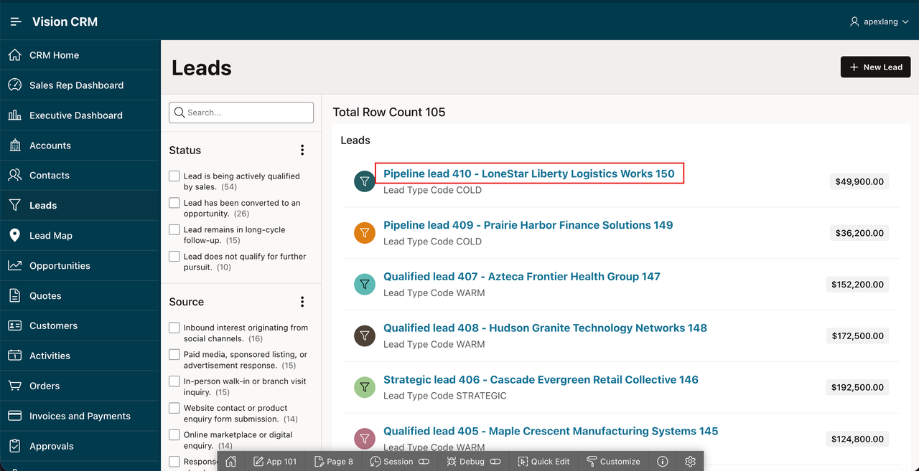919x471 pixels.
Task: Open the Executive Dashboard chart icon
Action: [x=14, y=115]
